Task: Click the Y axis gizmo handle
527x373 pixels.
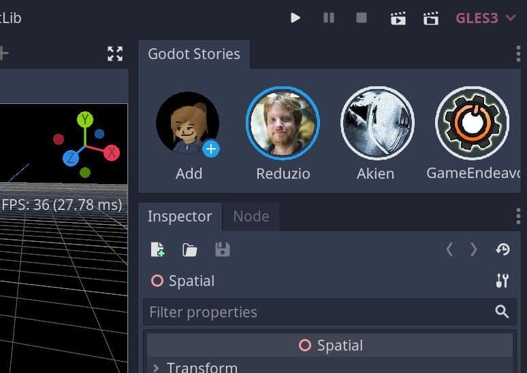Action: pyautogui.click(x=84, y=120)
